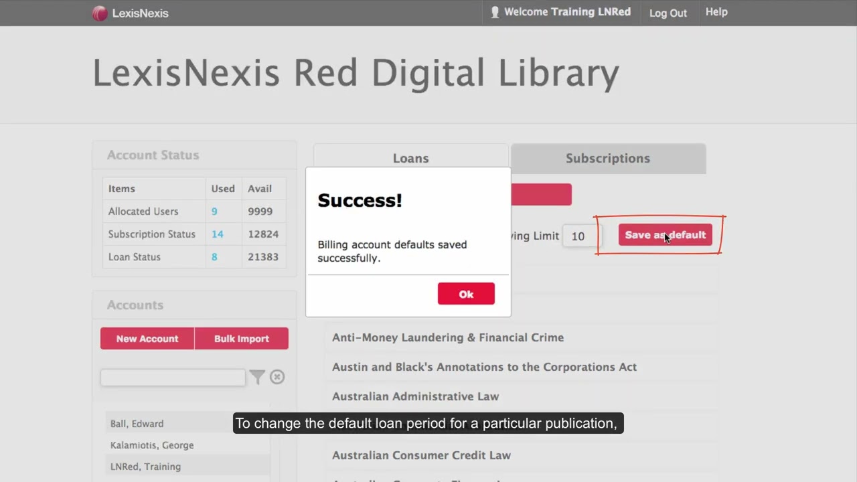
Task: Click the Welcome Training LNRed text
Action: coord(567,12)
